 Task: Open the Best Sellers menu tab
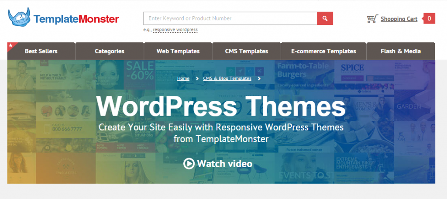[x=41, y=51]
